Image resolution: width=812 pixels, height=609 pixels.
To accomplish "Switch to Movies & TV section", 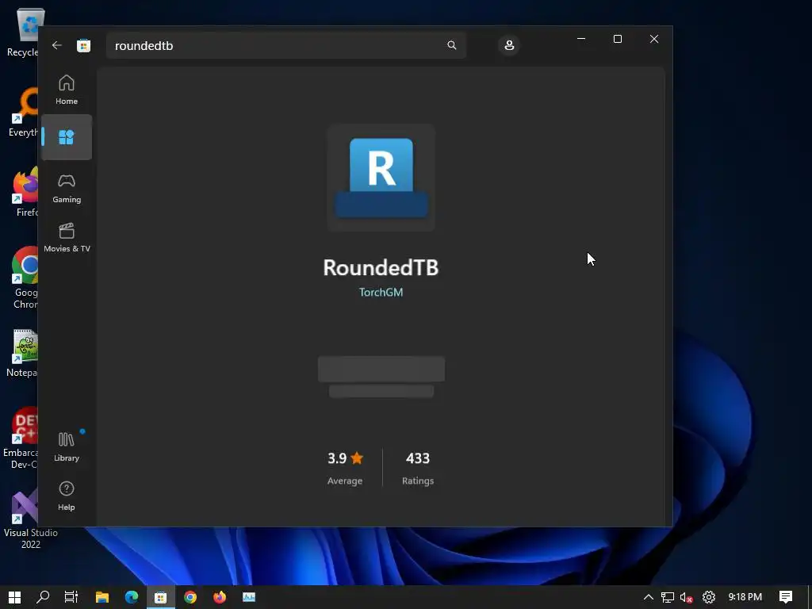I will (x=67, y=238).
